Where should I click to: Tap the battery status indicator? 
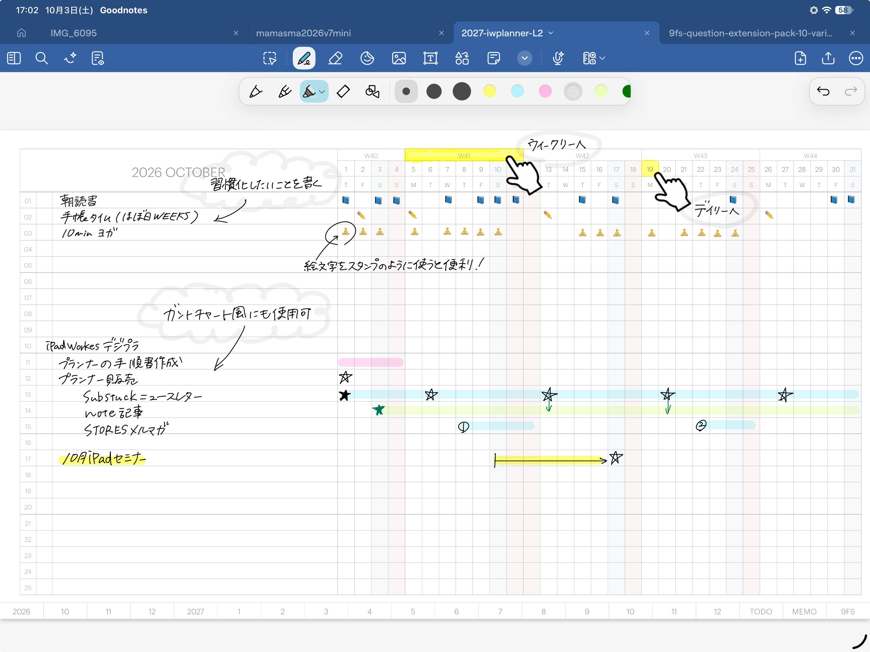pyautogui.click(x=844, y=10)
